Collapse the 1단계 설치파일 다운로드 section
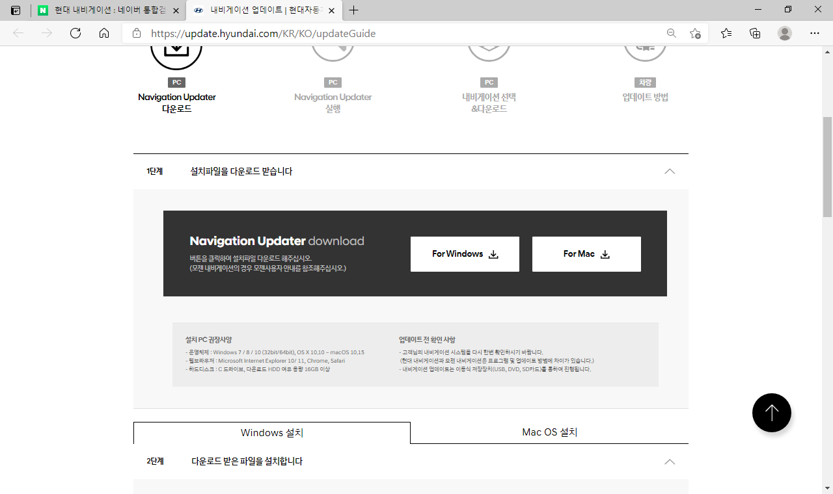 (x=670, y=172)
